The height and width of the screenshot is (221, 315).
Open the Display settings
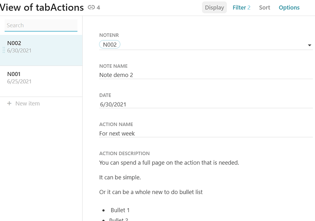point(214,7)
